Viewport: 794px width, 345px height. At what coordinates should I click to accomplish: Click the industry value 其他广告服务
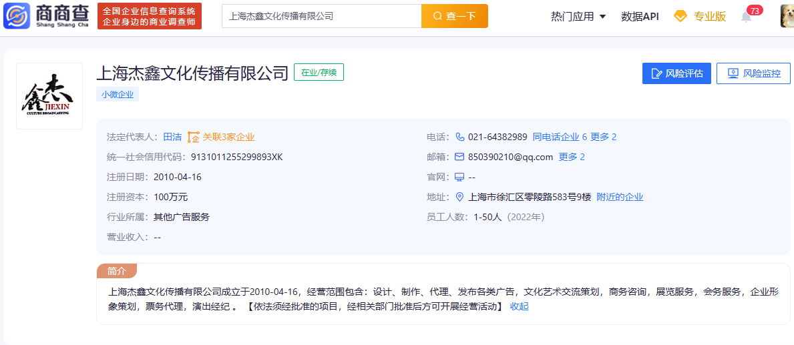coord(182,217)
